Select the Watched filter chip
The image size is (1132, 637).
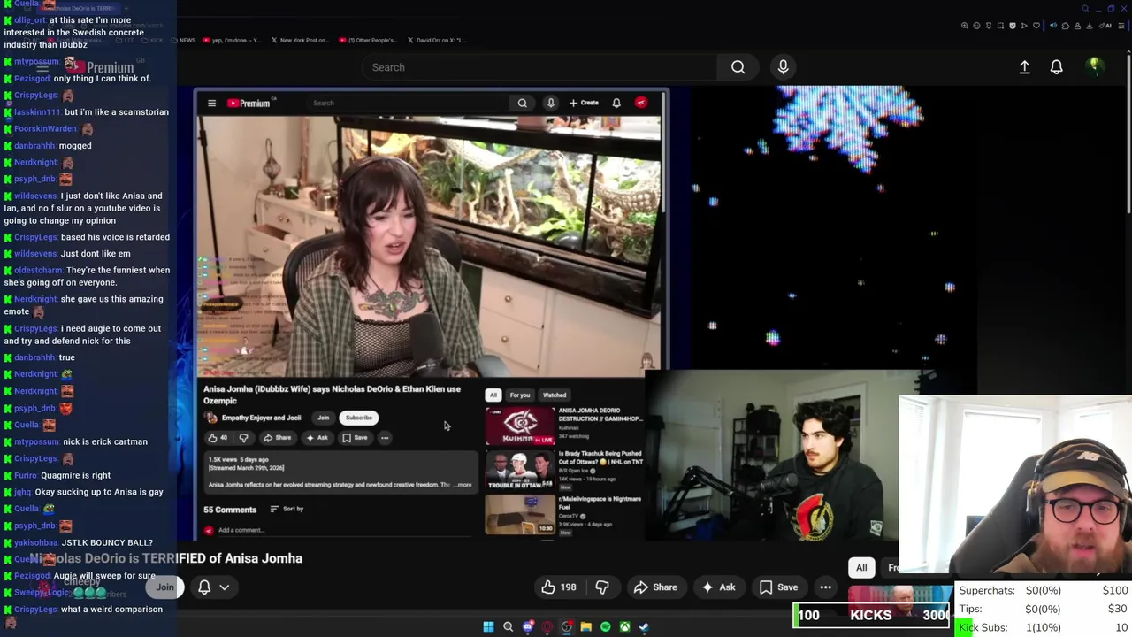(x=555, y=395)
